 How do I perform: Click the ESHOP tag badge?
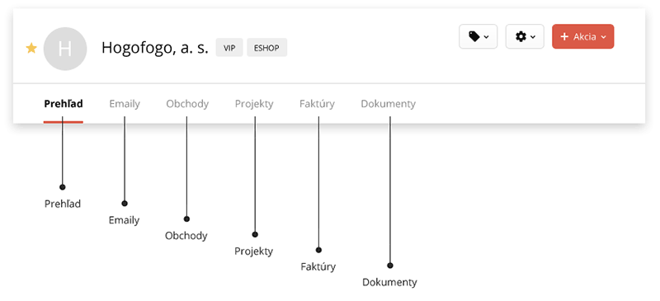tap(266, 48)
